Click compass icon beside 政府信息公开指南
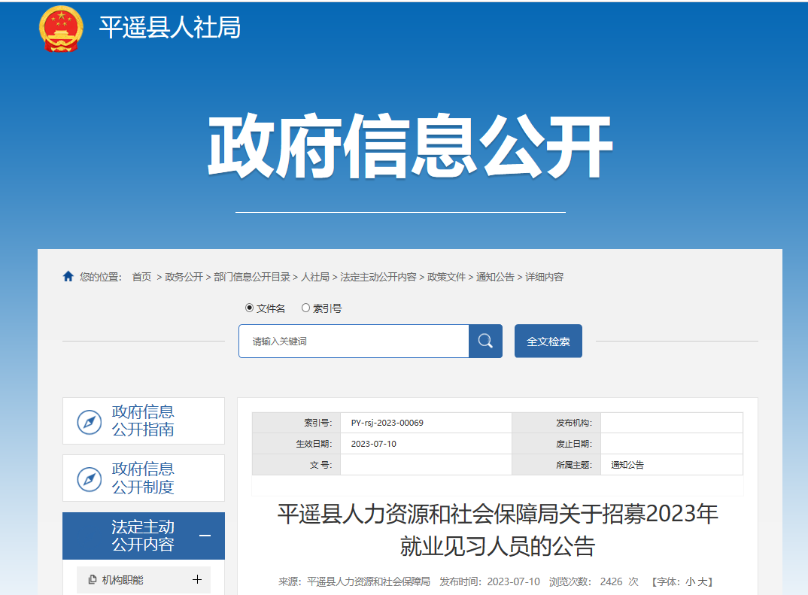Viewport: 808px width, 595px height. pyautogui.click(x=90, y=421)
